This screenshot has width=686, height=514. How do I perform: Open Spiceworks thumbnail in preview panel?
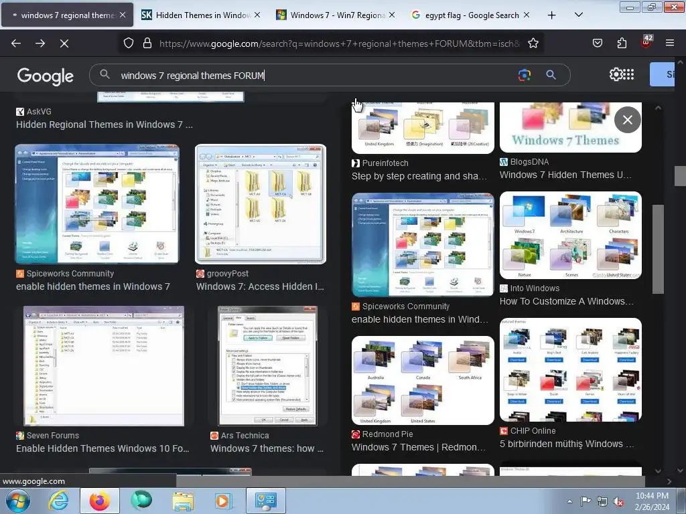click(423, 245)
